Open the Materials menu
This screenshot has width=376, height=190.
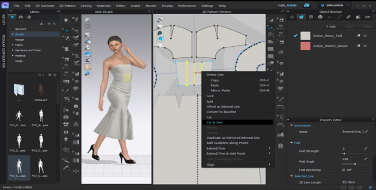tap(104, 6)
